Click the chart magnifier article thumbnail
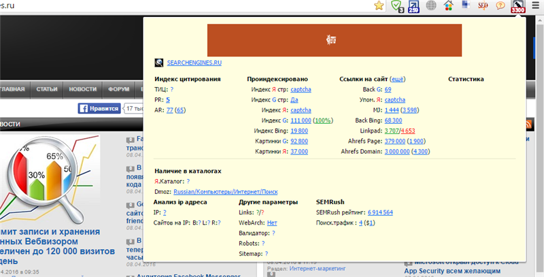The height and width of the screenshot is (277, 544). (x=50, y=180)
